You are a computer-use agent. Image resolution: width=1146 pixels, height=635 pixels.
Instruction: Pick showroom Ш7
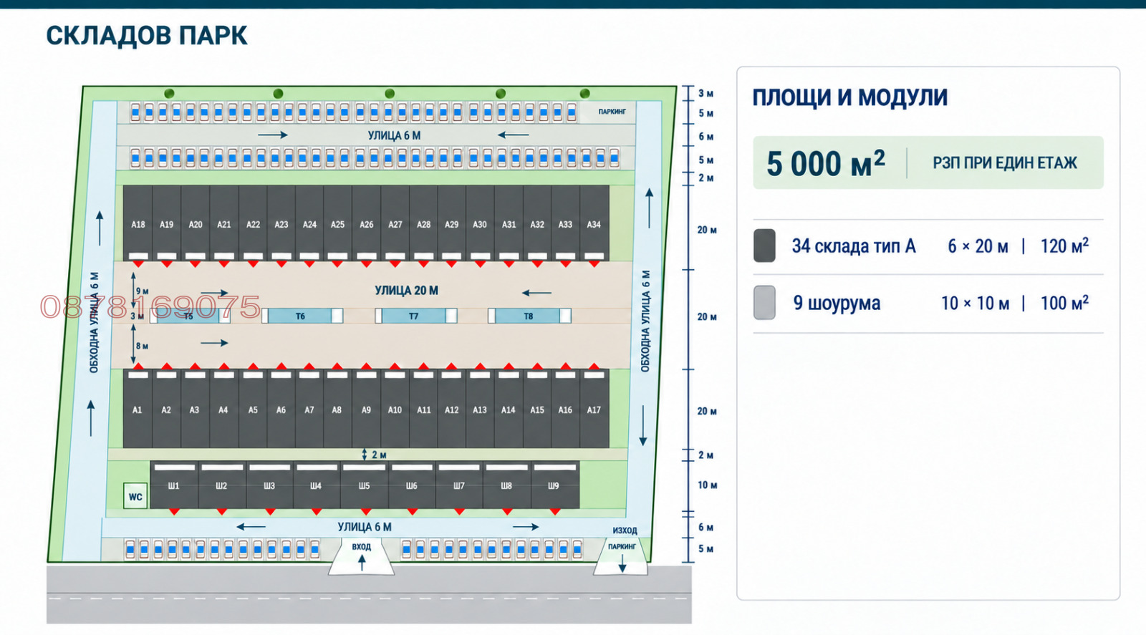pyautogui.click(x=459, y=485)
